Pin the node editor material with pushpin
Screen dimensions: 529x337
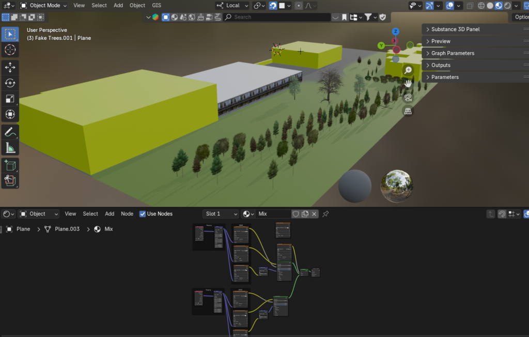point(325,214)
